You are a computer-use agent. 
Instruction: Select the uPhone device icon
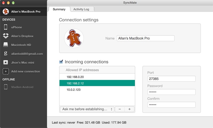coord(6,27)
